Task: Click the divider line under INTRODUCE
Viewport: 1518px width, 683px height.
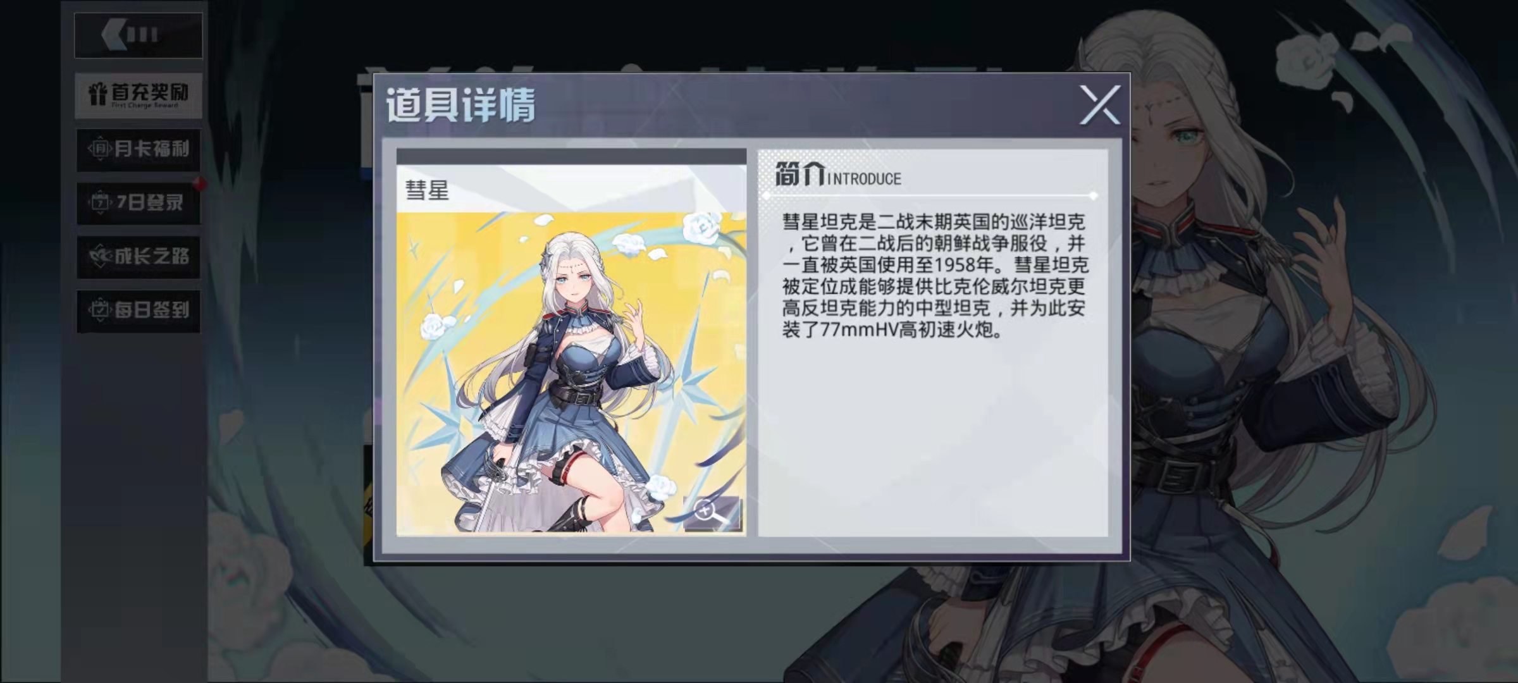Action: 930,195
